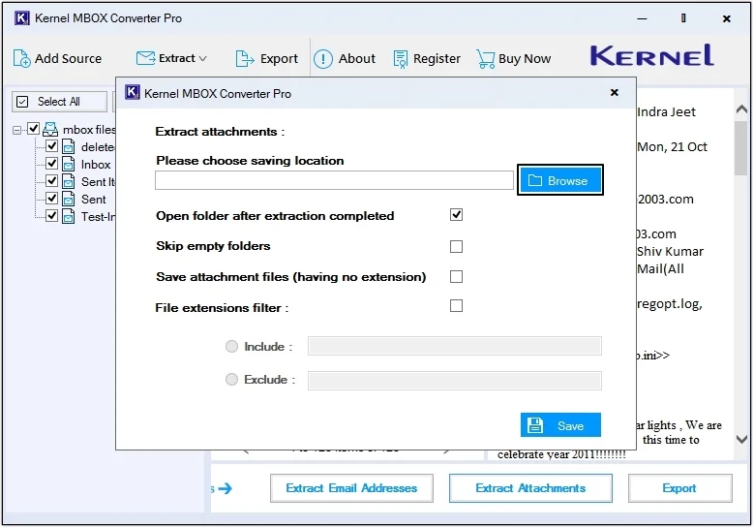Open the Add Source menu item
This screenshot has width=754, height=528.
point(69,59)
